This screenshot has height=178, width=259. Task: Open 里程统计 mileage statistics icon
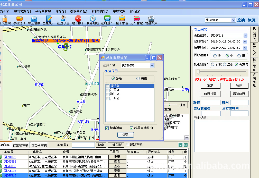pos(49,19)
